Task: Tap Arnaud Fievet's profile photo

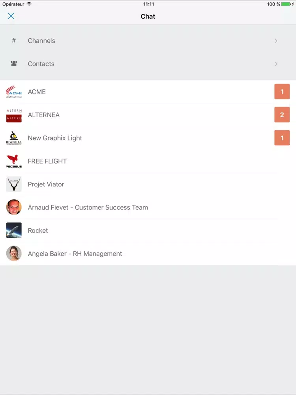Action: coord(14,207)
